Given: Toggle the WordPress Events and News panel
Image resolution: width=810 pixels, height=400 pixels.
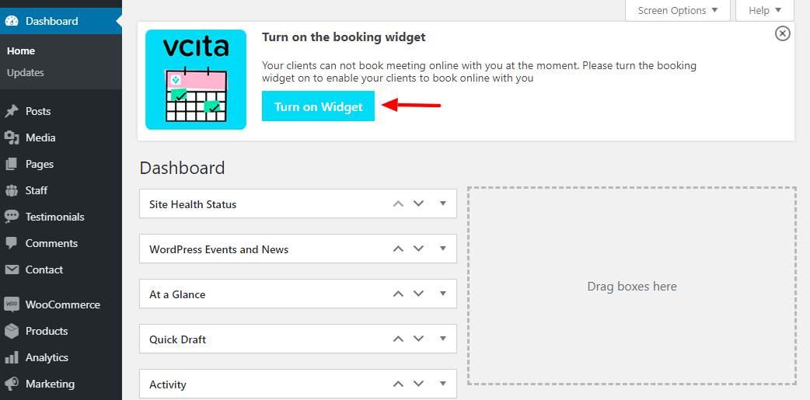Looking at the screenshot, I should click(443, 249).
